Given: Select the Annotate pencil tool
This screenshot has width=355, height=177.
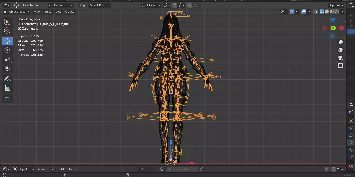Looking at the screenshot, I should click(x=7, y=79).
